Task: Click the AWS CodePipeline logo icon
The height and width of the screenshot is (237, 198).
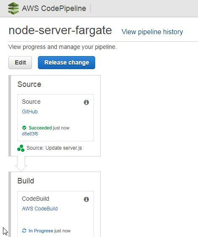Action: point(13,8)
